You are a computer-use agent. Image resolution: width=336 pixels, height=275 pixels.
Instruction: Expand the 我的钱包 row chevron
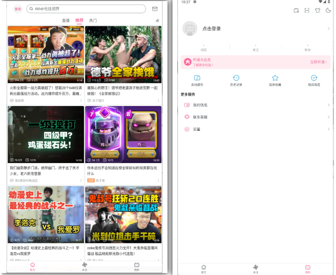328,105
